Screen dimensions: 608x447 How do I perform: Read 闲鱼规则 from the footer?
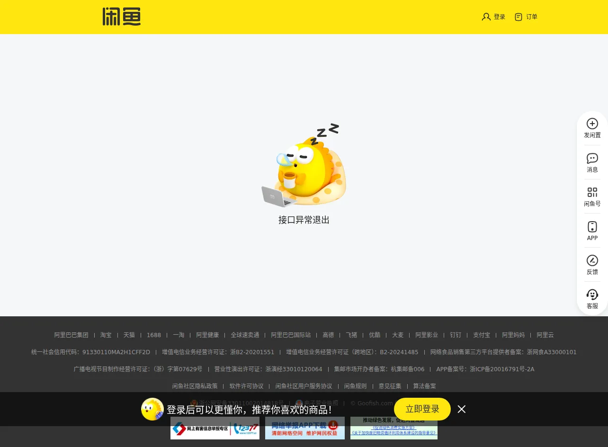tap(356, 386)
